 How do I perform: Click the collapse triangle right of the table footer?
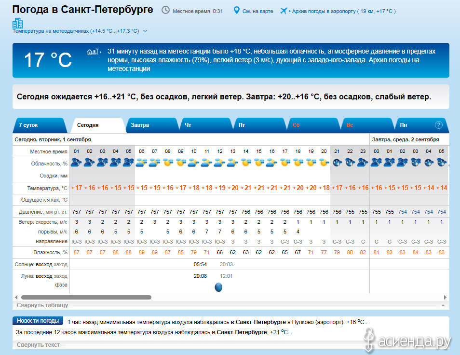pos(443,305)
